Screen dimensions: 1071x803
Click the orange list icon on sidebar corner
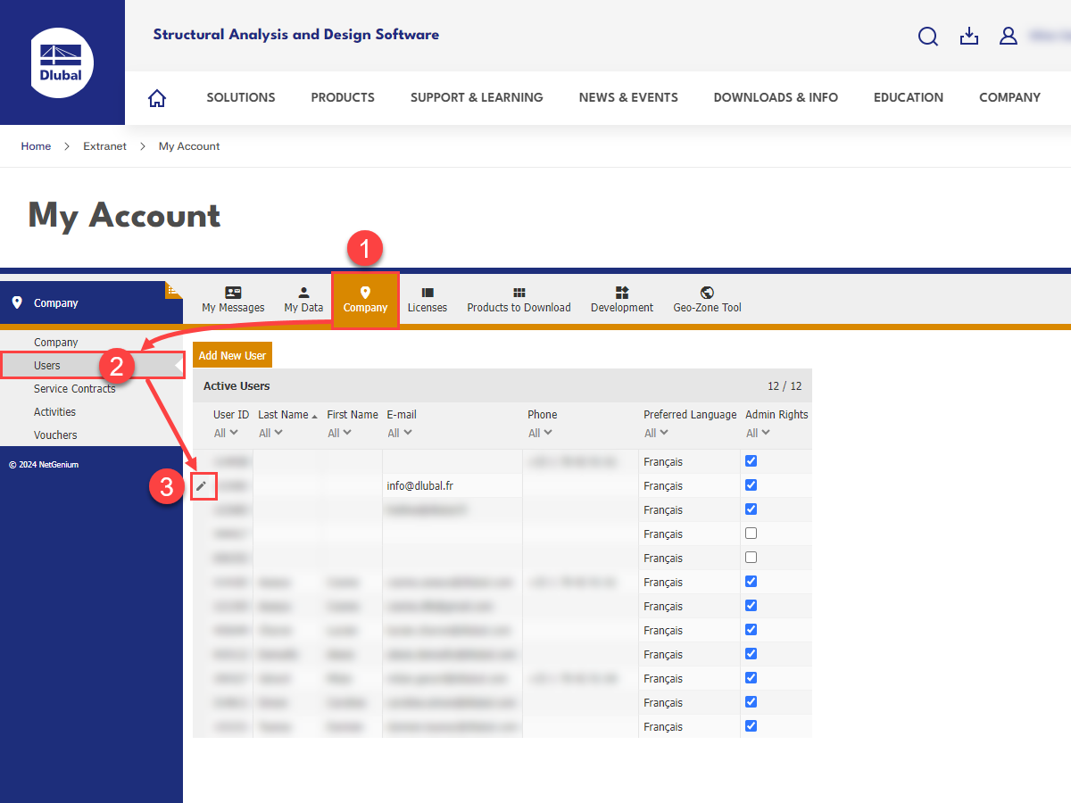coord(174,290)
